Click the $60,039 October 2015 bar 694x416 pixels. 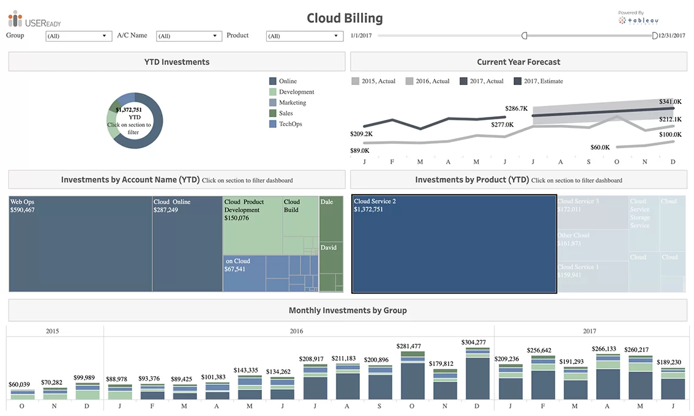point(23,395)
